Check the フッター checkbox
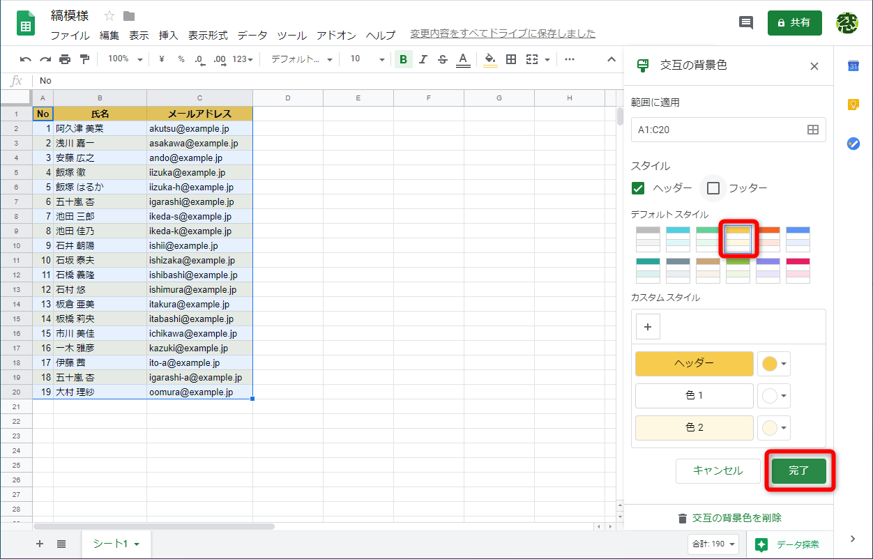This screenshot has width=873, height=559. point(713,188)
